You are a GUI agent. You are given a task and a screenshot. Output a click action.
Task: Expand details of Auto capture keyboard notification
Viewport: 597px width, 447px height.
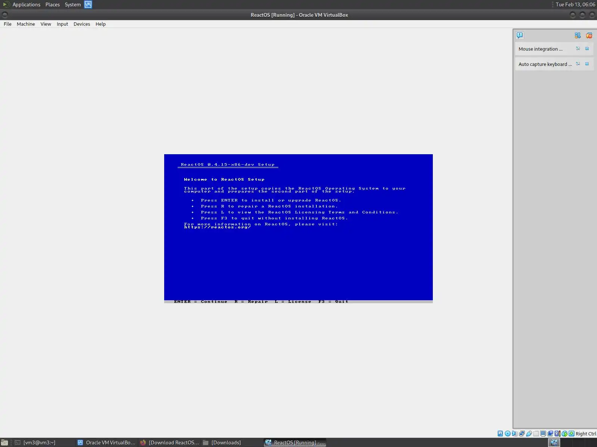tap(578, 64)
